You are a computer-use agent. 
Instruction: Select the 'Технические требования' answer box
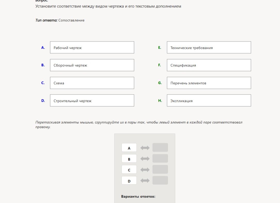(x=209, y=47)
